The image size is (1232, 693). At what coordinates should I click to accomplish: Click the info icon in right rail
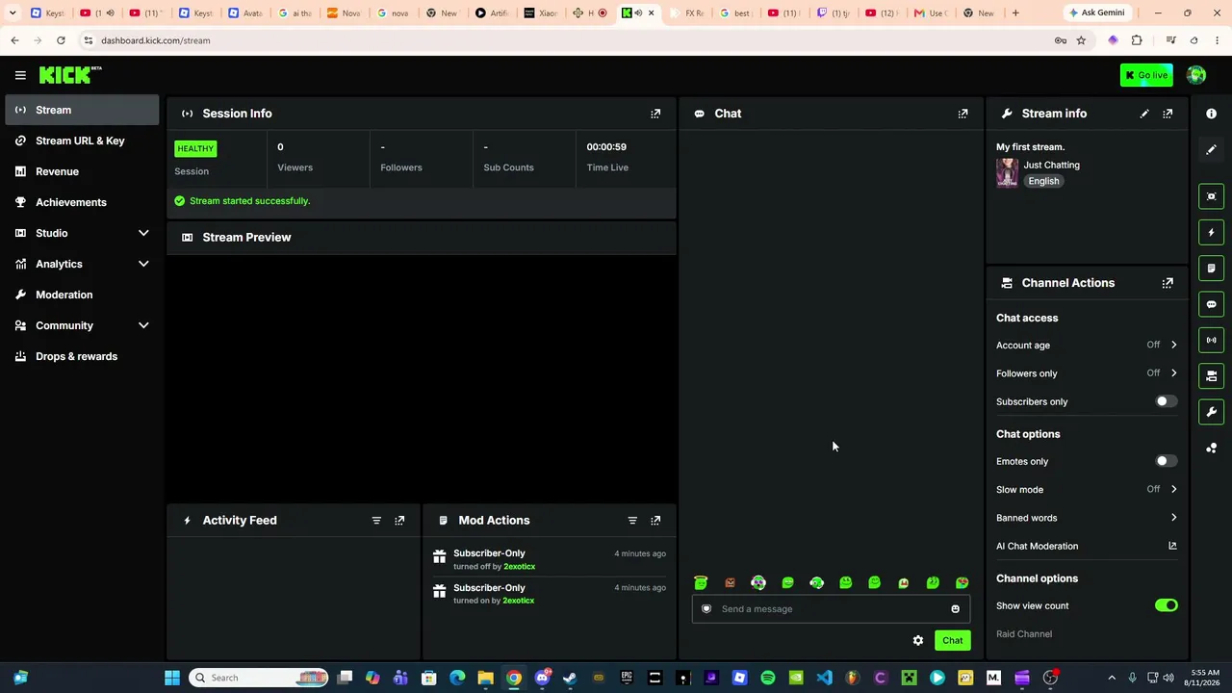[1211, 114]
